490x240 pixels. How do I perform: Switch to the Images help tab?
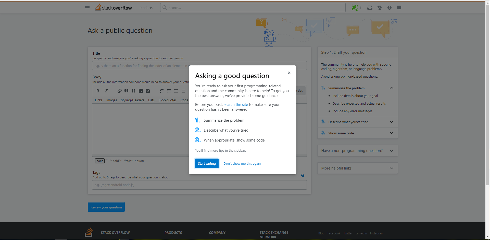coord(111,100)
